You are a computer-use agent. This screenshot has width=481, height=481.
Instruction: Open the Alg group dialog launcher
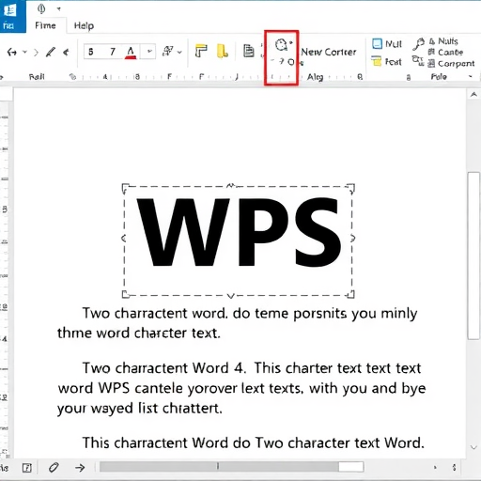point(360,76)
